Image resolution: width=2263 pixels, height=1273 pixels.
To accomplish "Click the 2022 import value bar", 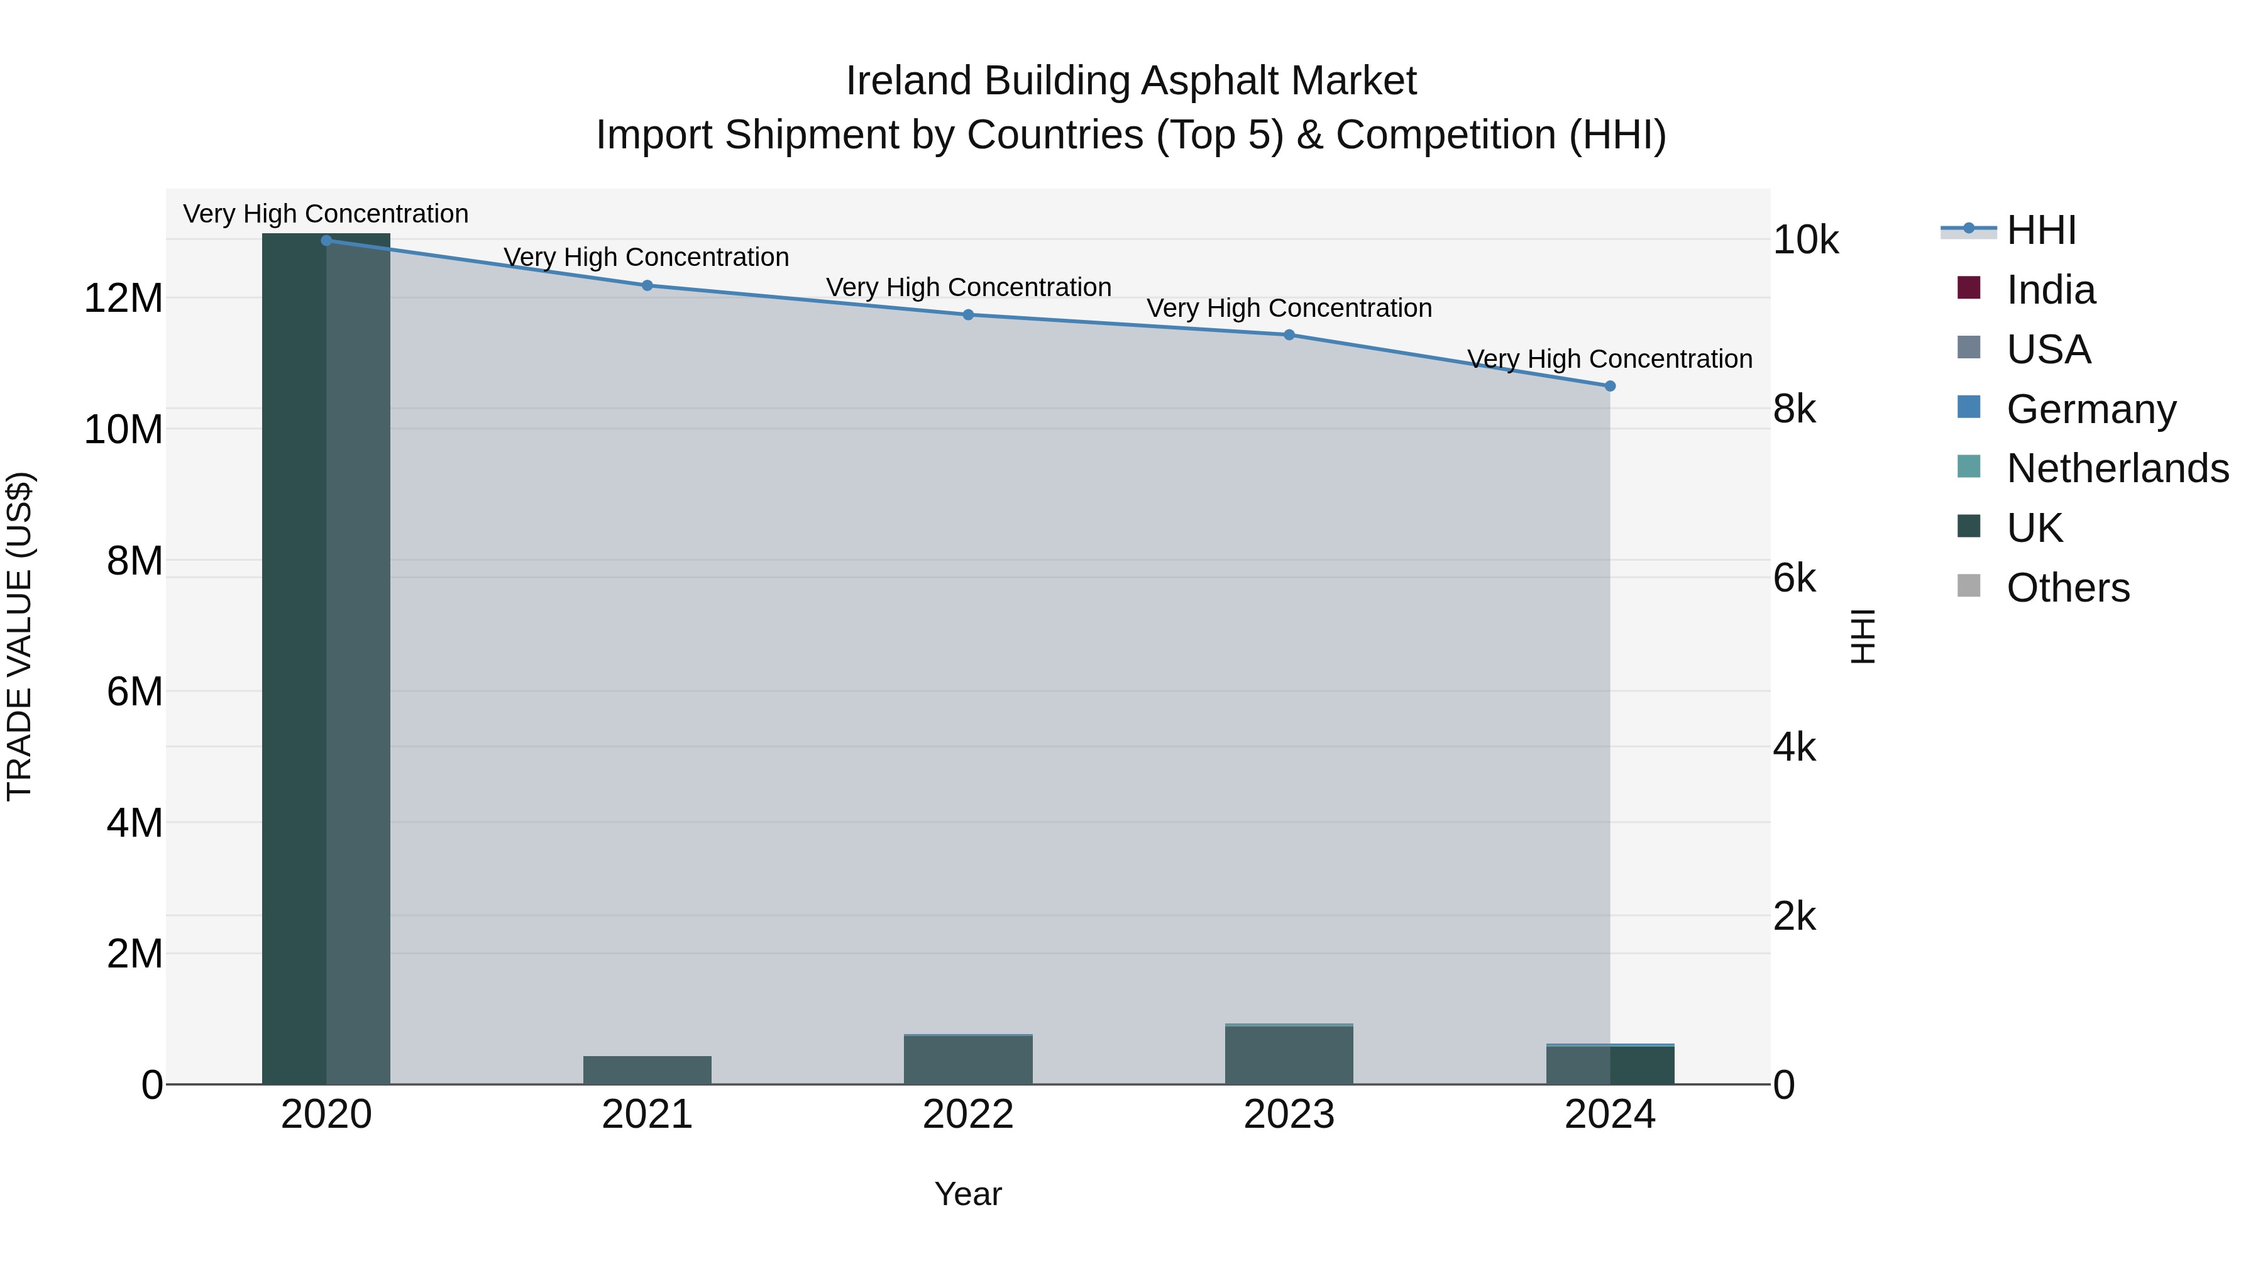I will click(968, 1059).
